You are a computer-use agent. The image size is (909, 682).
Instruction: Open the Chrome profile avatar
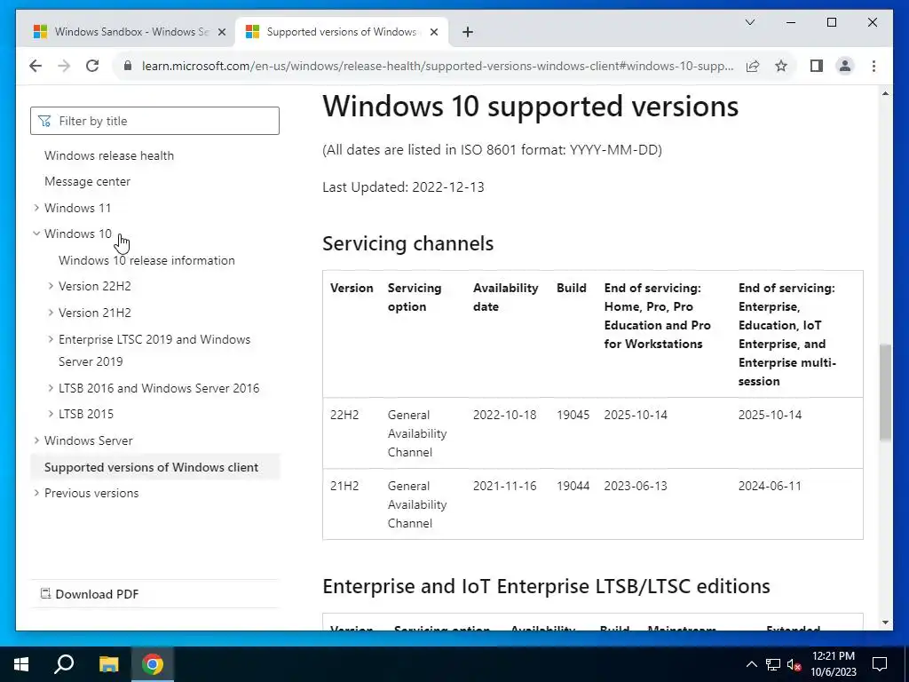(845, 66)
